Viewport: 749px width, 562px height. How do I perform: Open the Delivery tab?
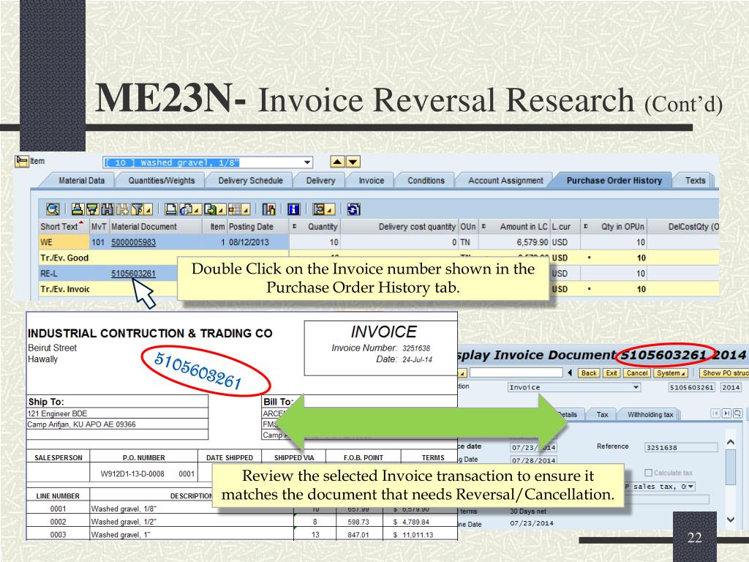[x=320, y=180]
